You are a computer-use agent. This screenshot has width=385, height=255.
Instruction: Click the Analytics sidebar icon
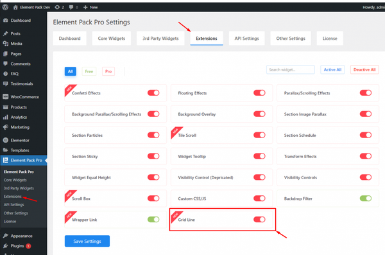[5, 117]
